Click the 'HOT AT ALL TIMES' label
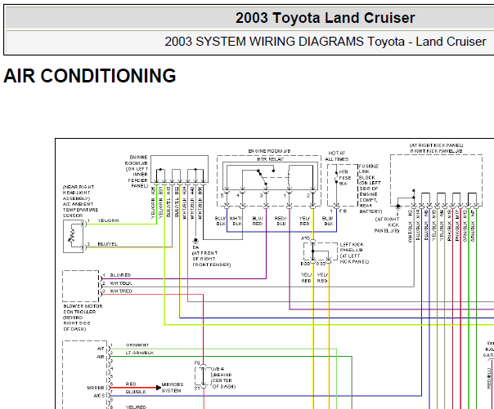 (337, 156)
